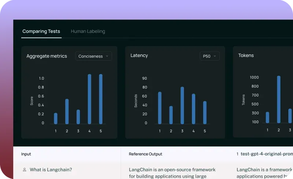Click the Seconds axis label

[136, 101]
